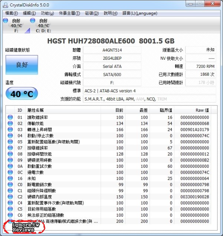This screenshot has width=223, height=236.
Task: Click status orb for attribute C5 目前停用磁區數
Action: coord(10,209)
